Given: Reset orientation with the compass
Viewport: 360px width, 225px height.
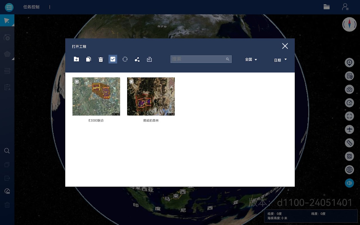Looking at the screenshot, I should (349, 24).
